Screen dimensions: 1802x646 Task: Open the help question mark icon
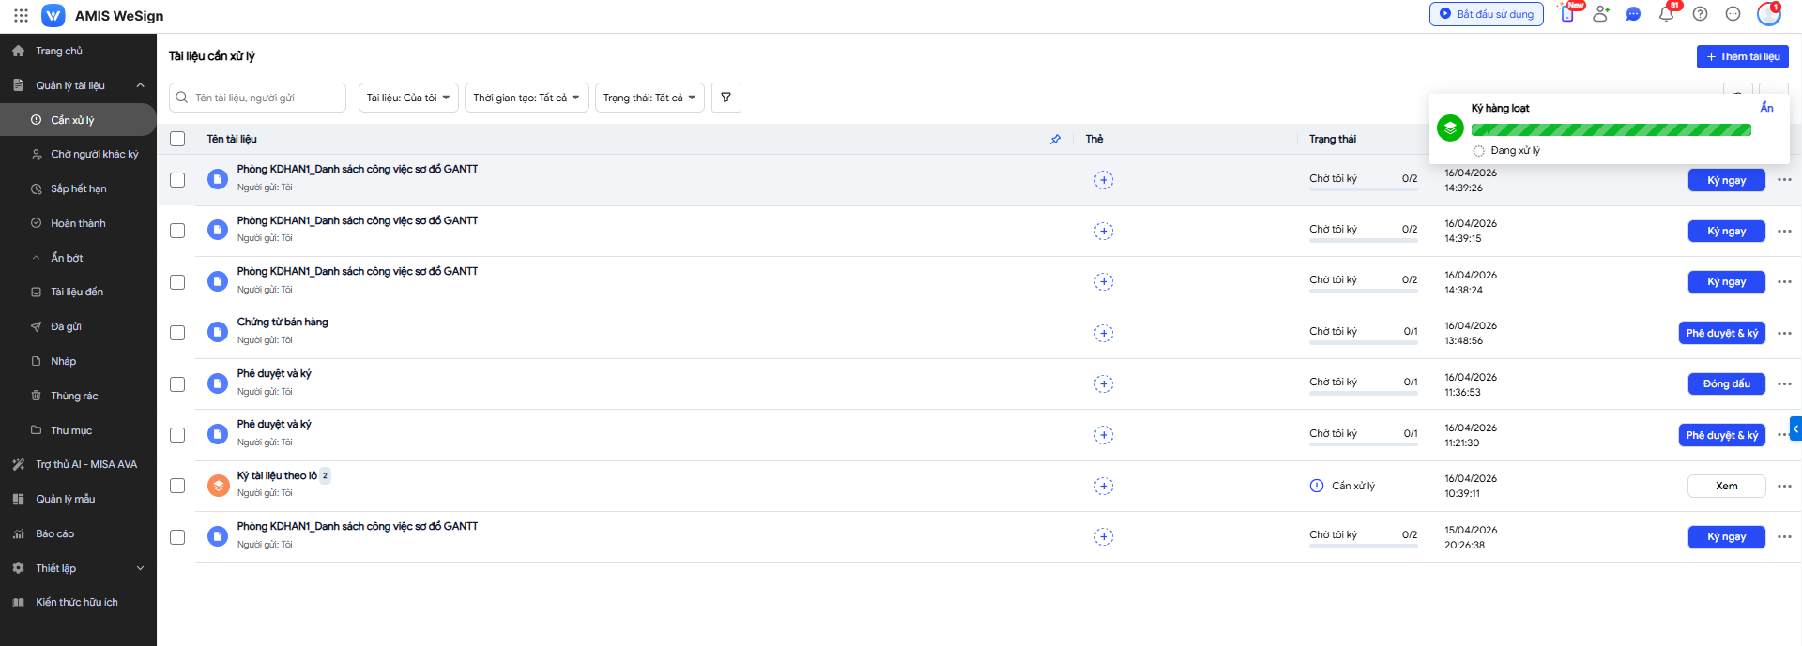click(1700, 14)
